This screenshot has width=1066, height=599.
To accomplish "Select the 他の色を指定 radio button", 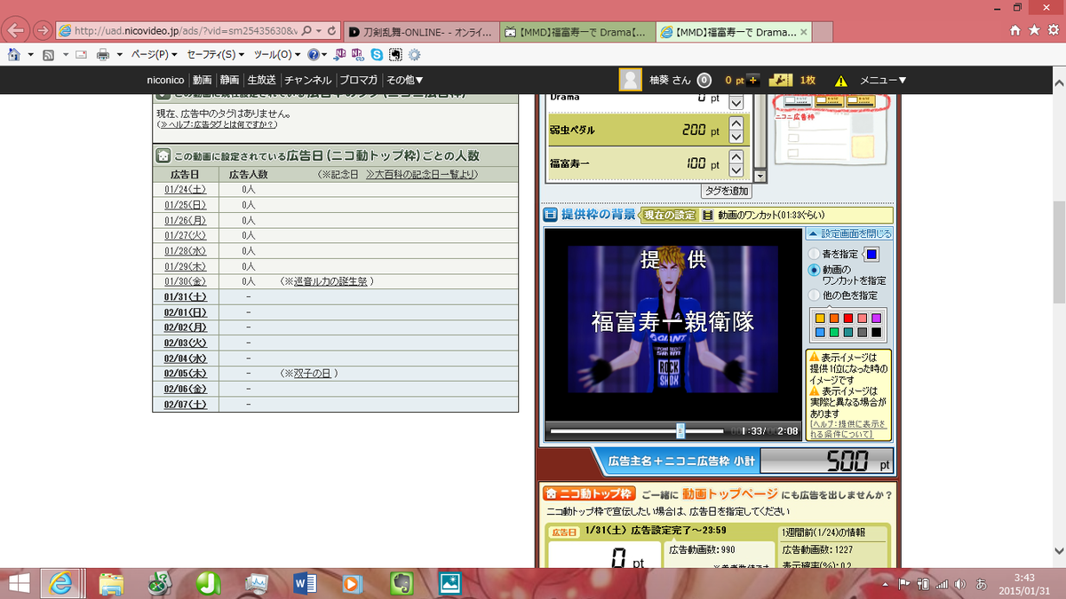I will coord(814,295).
